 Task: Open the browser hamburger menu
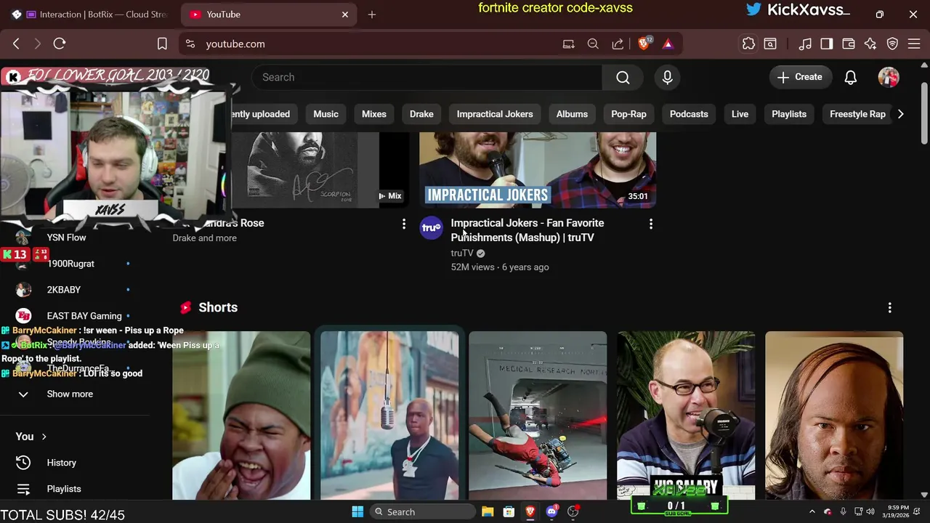click(x=915, y=44)
